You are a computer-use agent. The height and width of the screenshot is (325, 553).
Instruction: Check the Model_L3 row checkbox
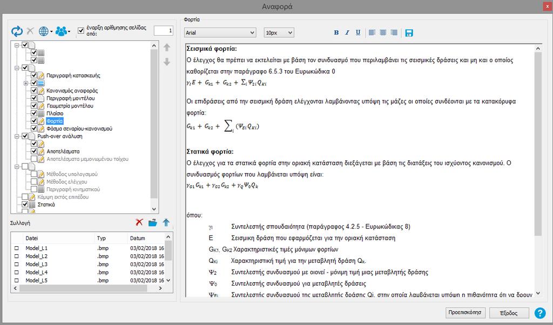17,265
